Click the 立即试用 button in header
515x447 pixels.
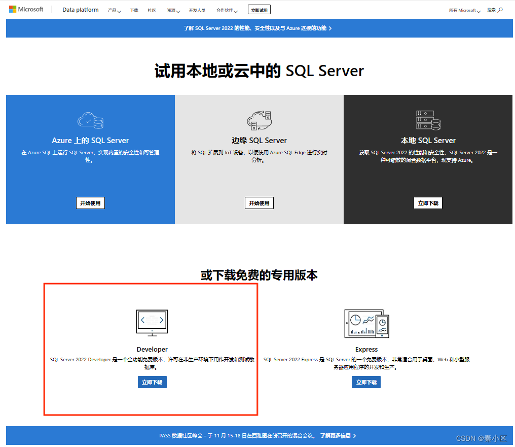259,10
